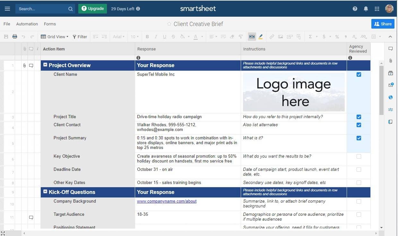Check Agency Reviewed for Other Key Dates row
The image size is (398, 236).
[359, 183]
